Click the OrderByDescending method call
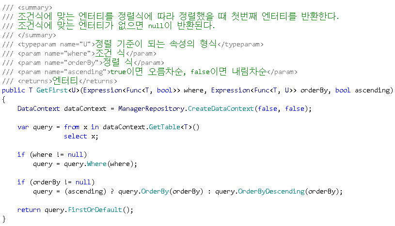The height and width of the screenshot is (226, 395). tap(271, 192)
